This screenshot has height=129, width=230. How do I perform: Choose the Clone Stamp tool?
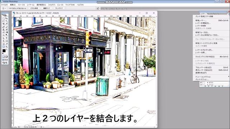pos(4,29)
